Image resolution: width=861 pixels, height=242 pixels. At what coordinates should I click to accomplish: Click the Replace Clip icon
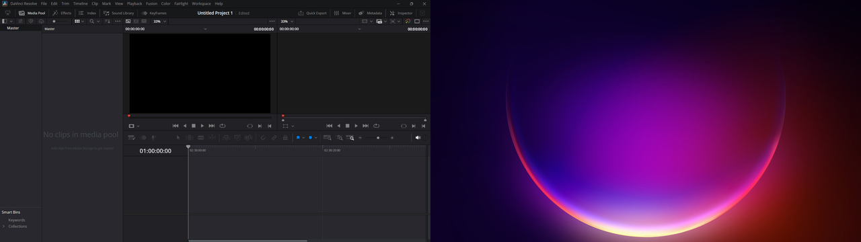248,137
